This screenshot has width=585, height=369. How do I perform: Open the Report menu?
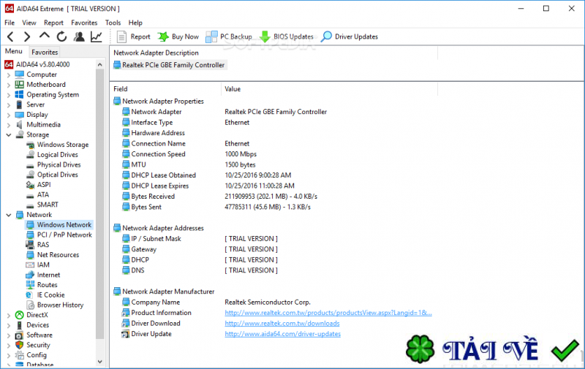coord(53,23)
